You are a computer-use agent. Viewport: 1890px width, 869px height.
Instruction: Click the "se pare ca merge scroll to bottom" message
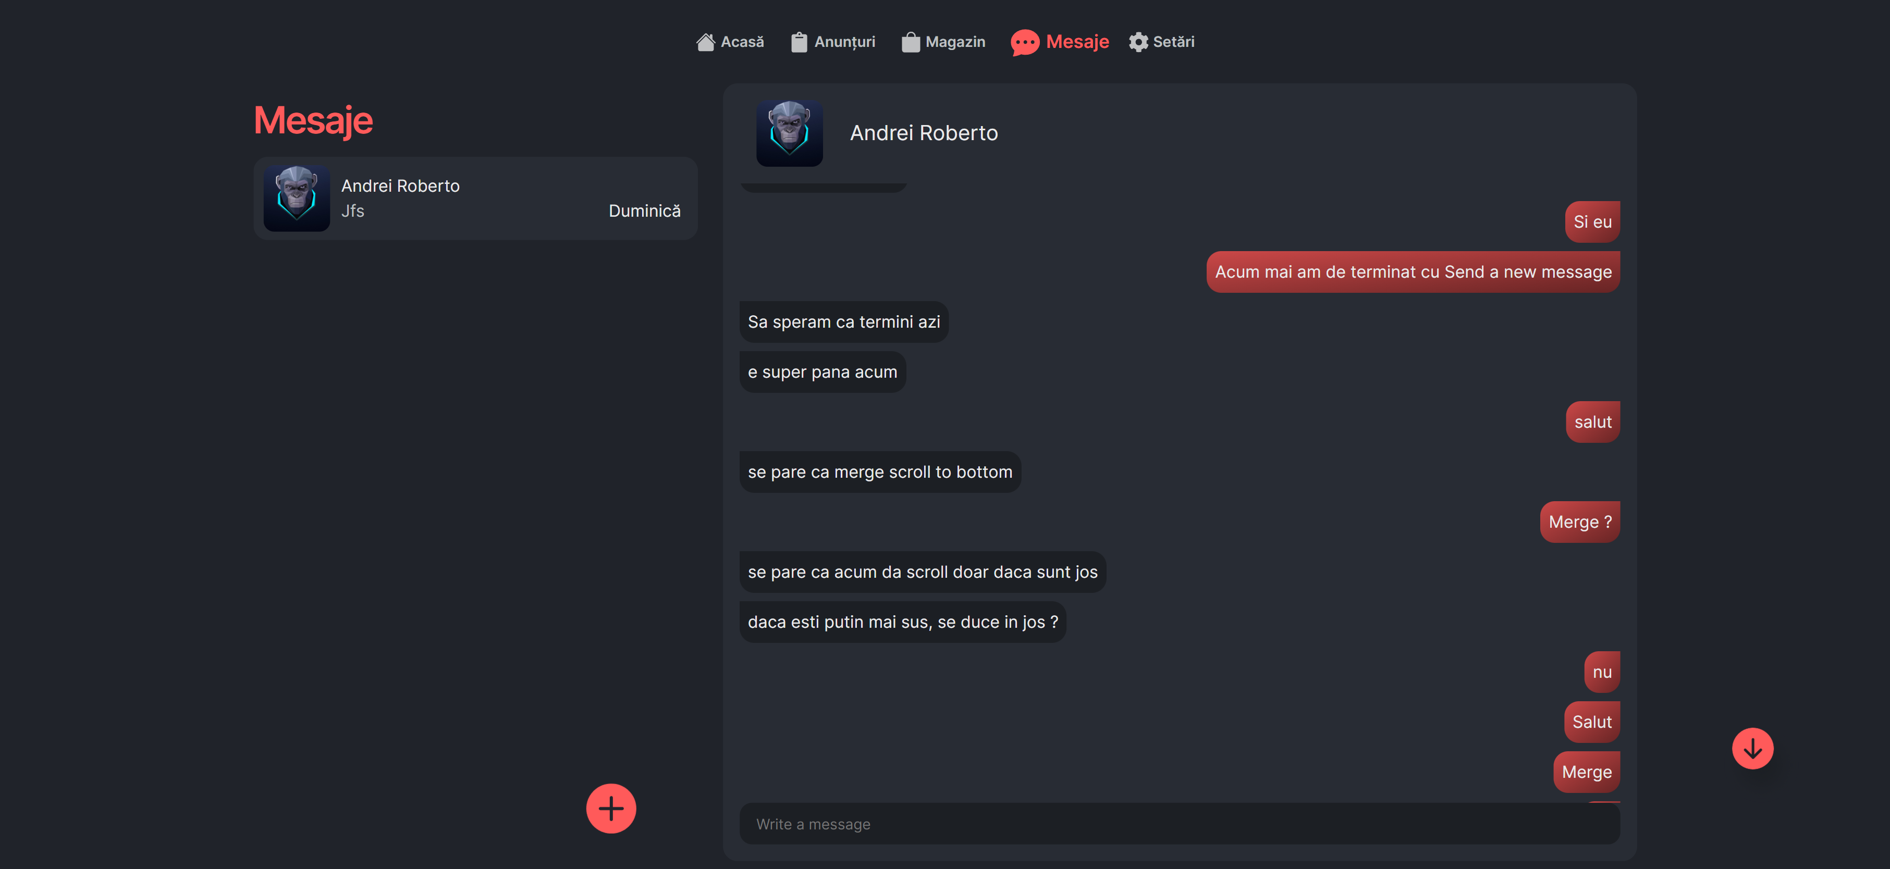(880, 472)
